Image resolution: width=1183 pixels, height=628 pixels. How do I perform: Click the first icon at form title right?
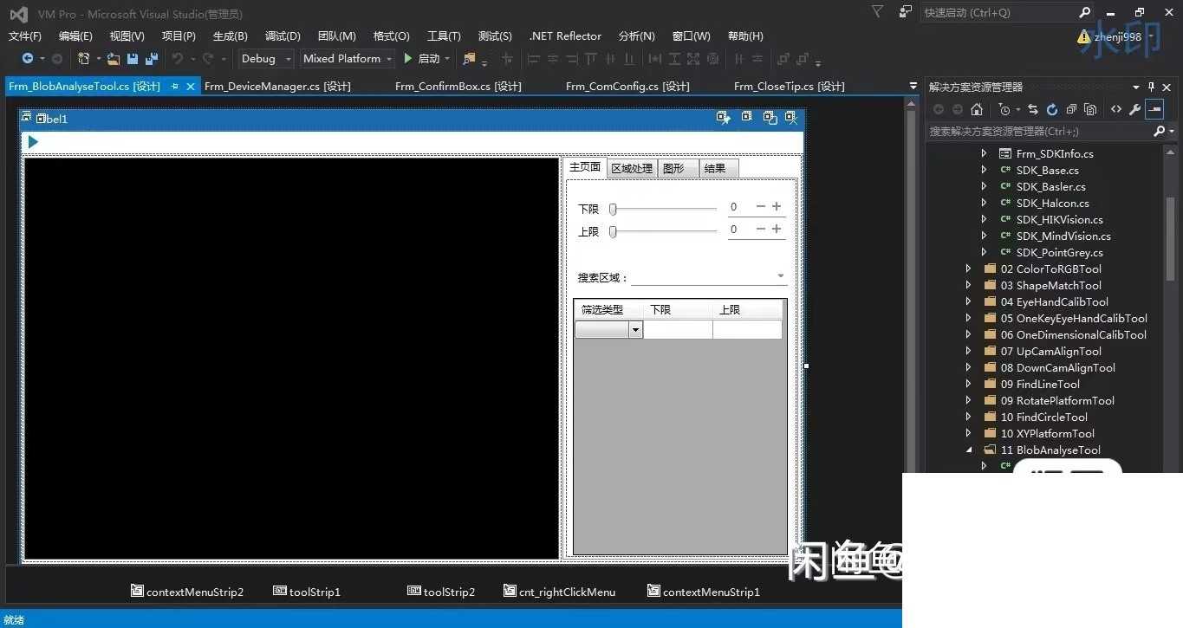pyautogui.click(x=724, y=118)
